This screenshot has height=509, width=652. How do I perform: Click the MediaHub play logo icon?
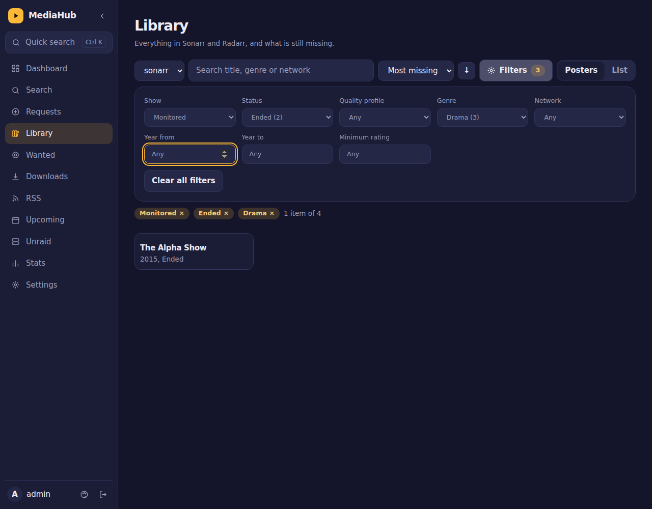tap(16, 16)
